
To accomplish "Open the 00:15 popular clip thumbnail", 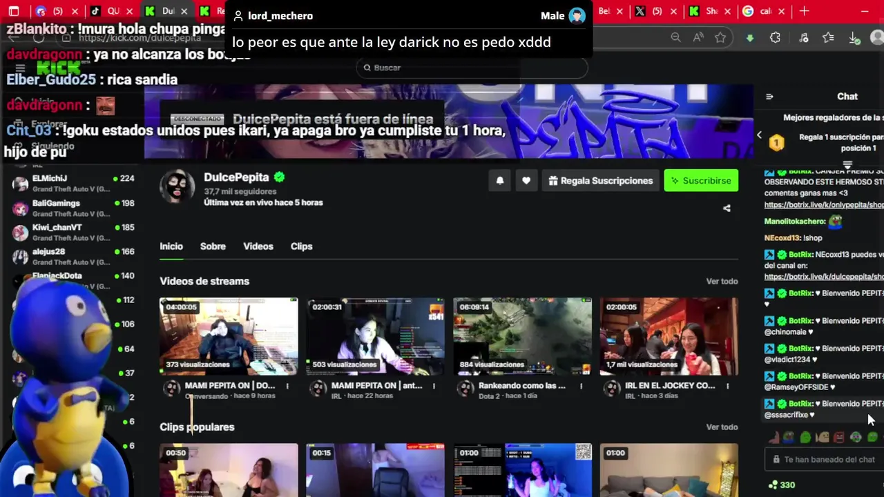I will 376,470.
